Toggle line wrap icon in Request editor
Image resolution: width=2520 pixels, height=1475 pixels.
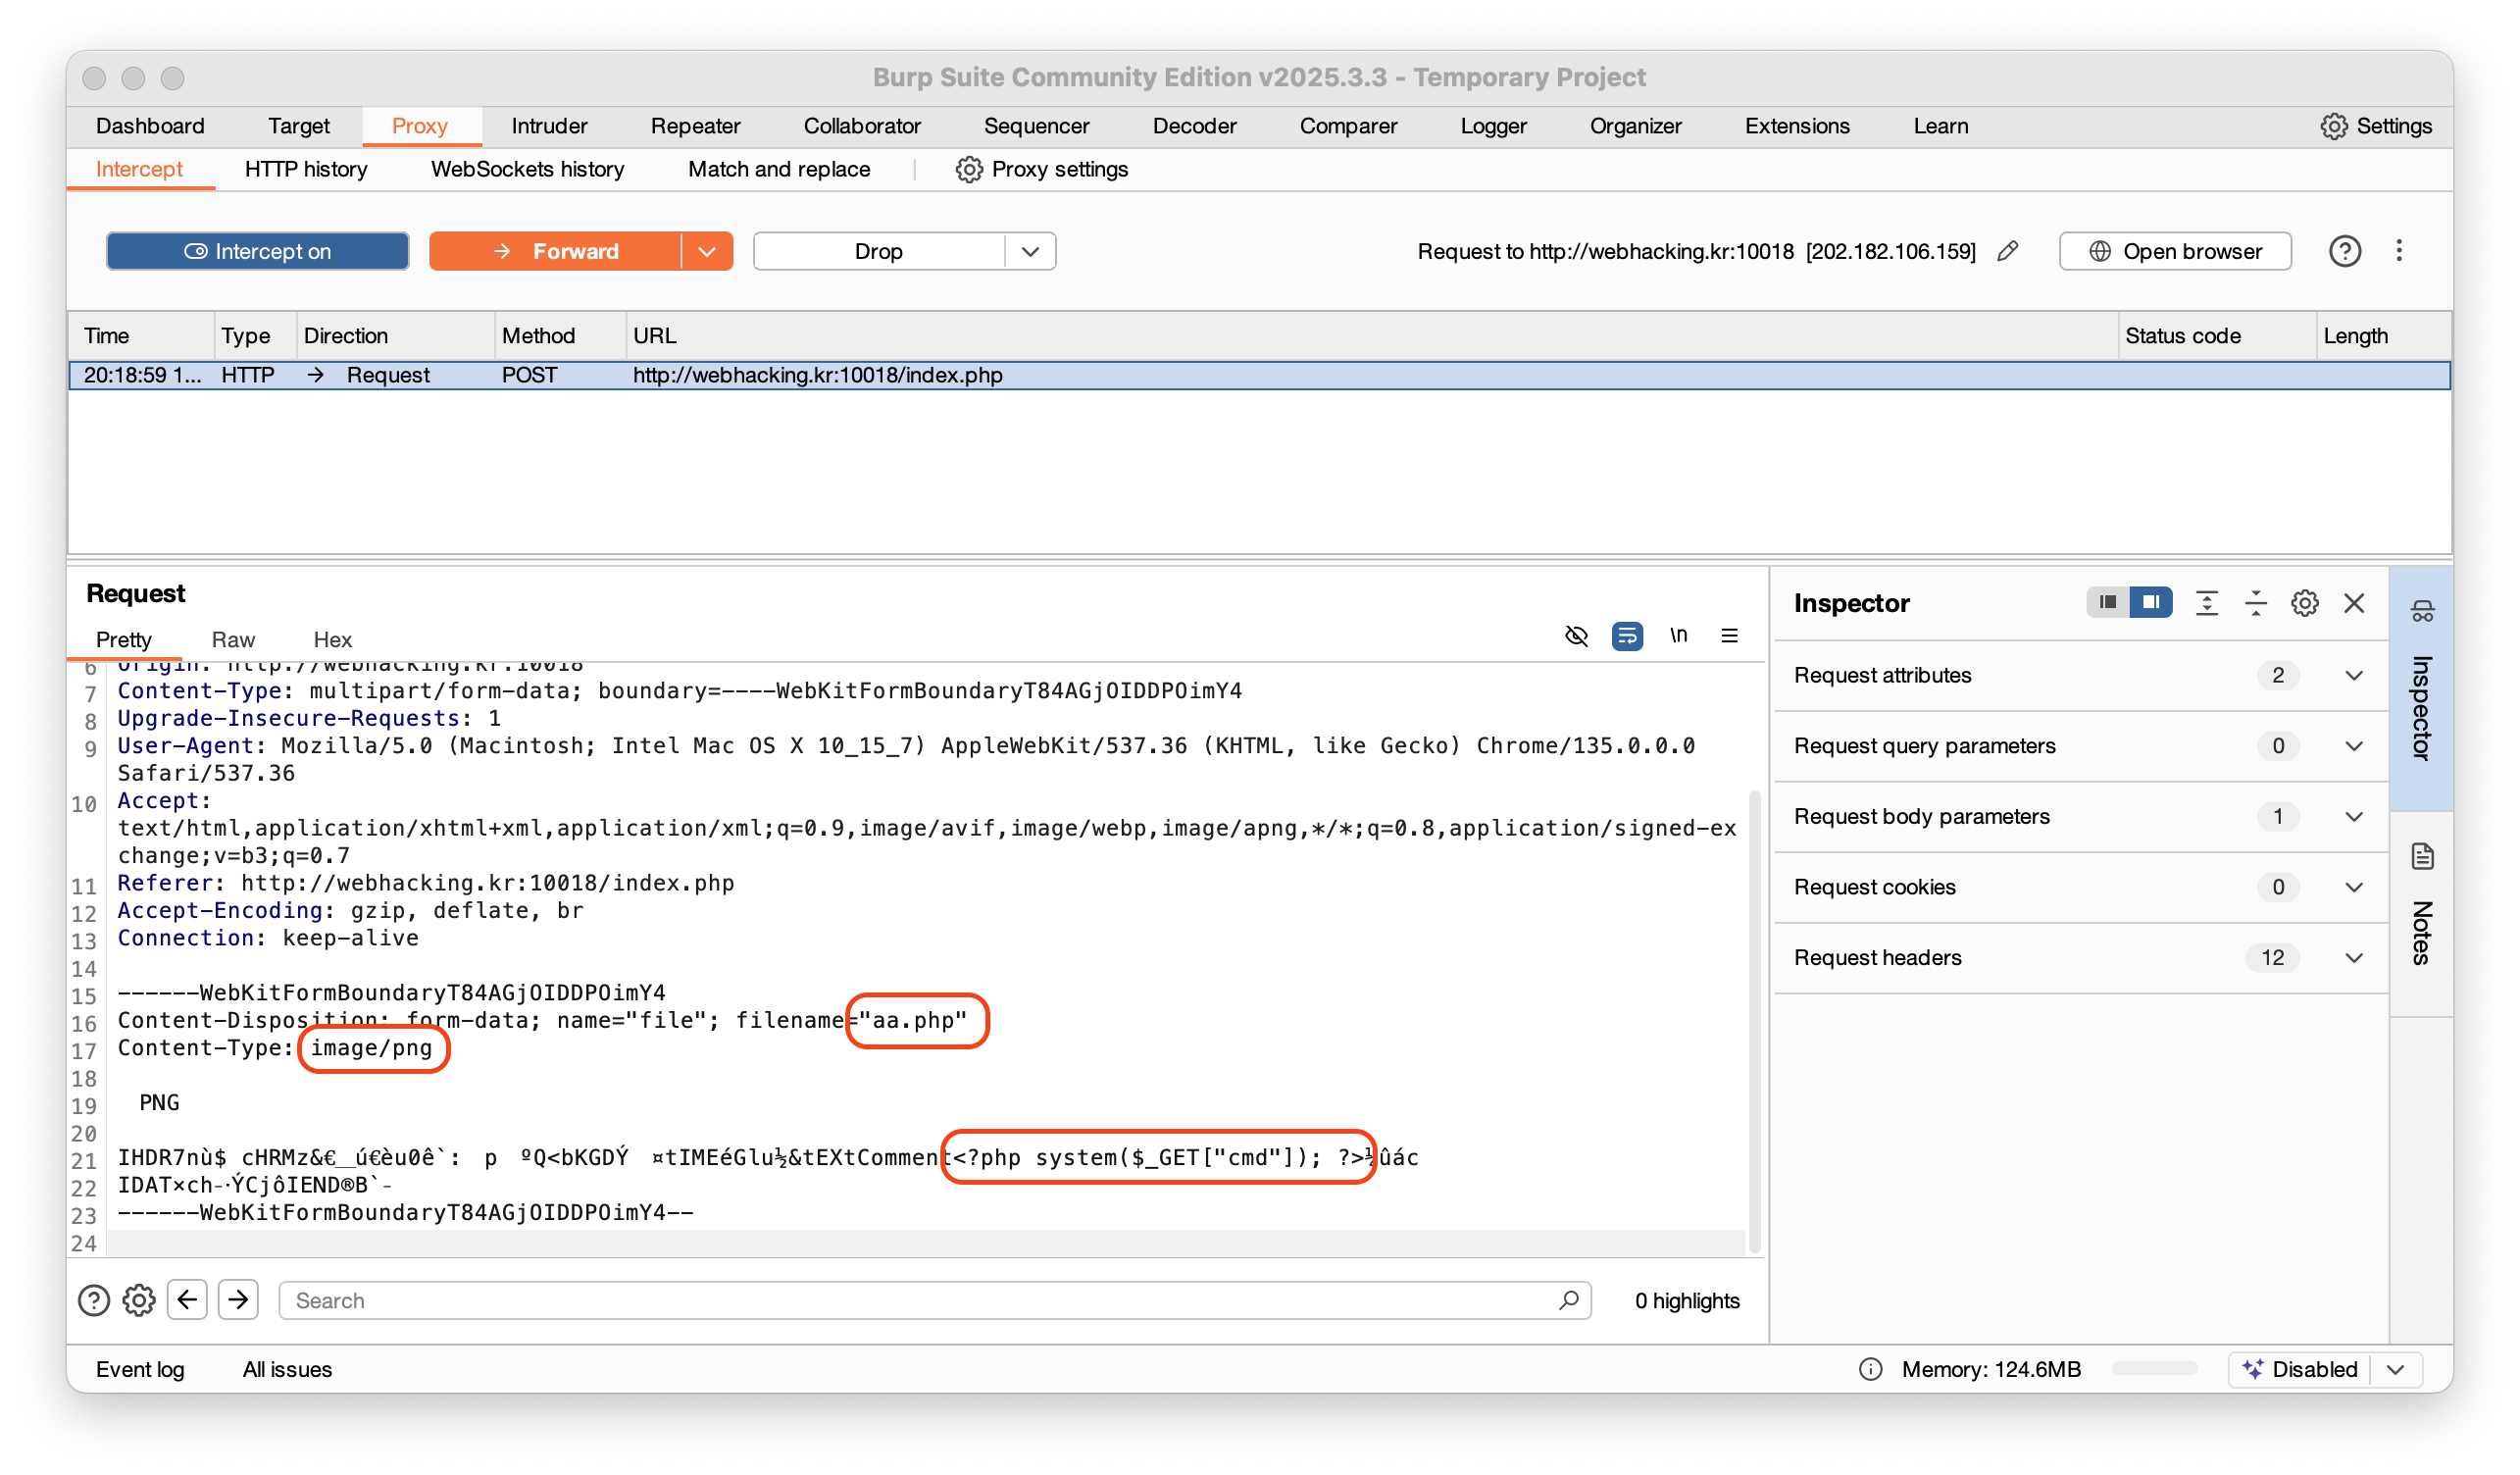click(x=1627, y=636)
